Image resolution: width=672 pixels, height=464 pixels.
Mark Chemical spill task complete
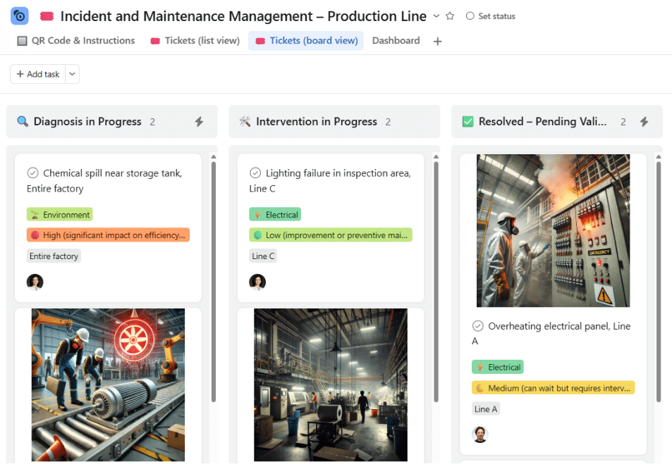32,173
